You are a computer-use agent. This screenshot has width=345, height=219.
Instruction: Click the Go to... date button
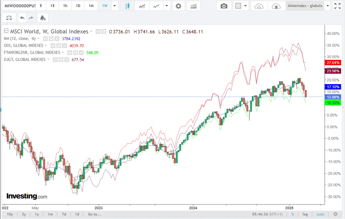(x=94, y=214)
